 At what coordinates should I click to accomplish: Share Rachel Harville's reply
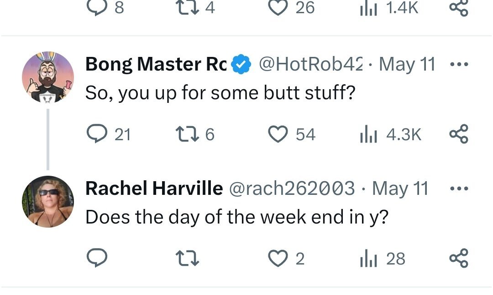click(x=458, y=258)
